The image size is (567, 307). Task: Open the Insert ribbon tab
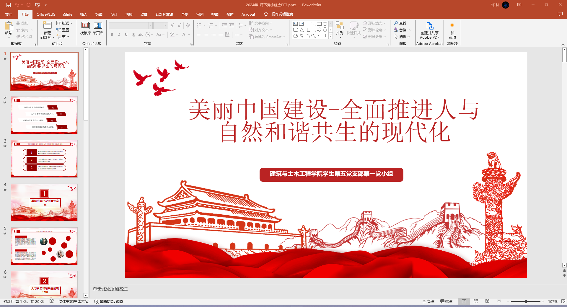pyautogui.click(x=84, y=14)
